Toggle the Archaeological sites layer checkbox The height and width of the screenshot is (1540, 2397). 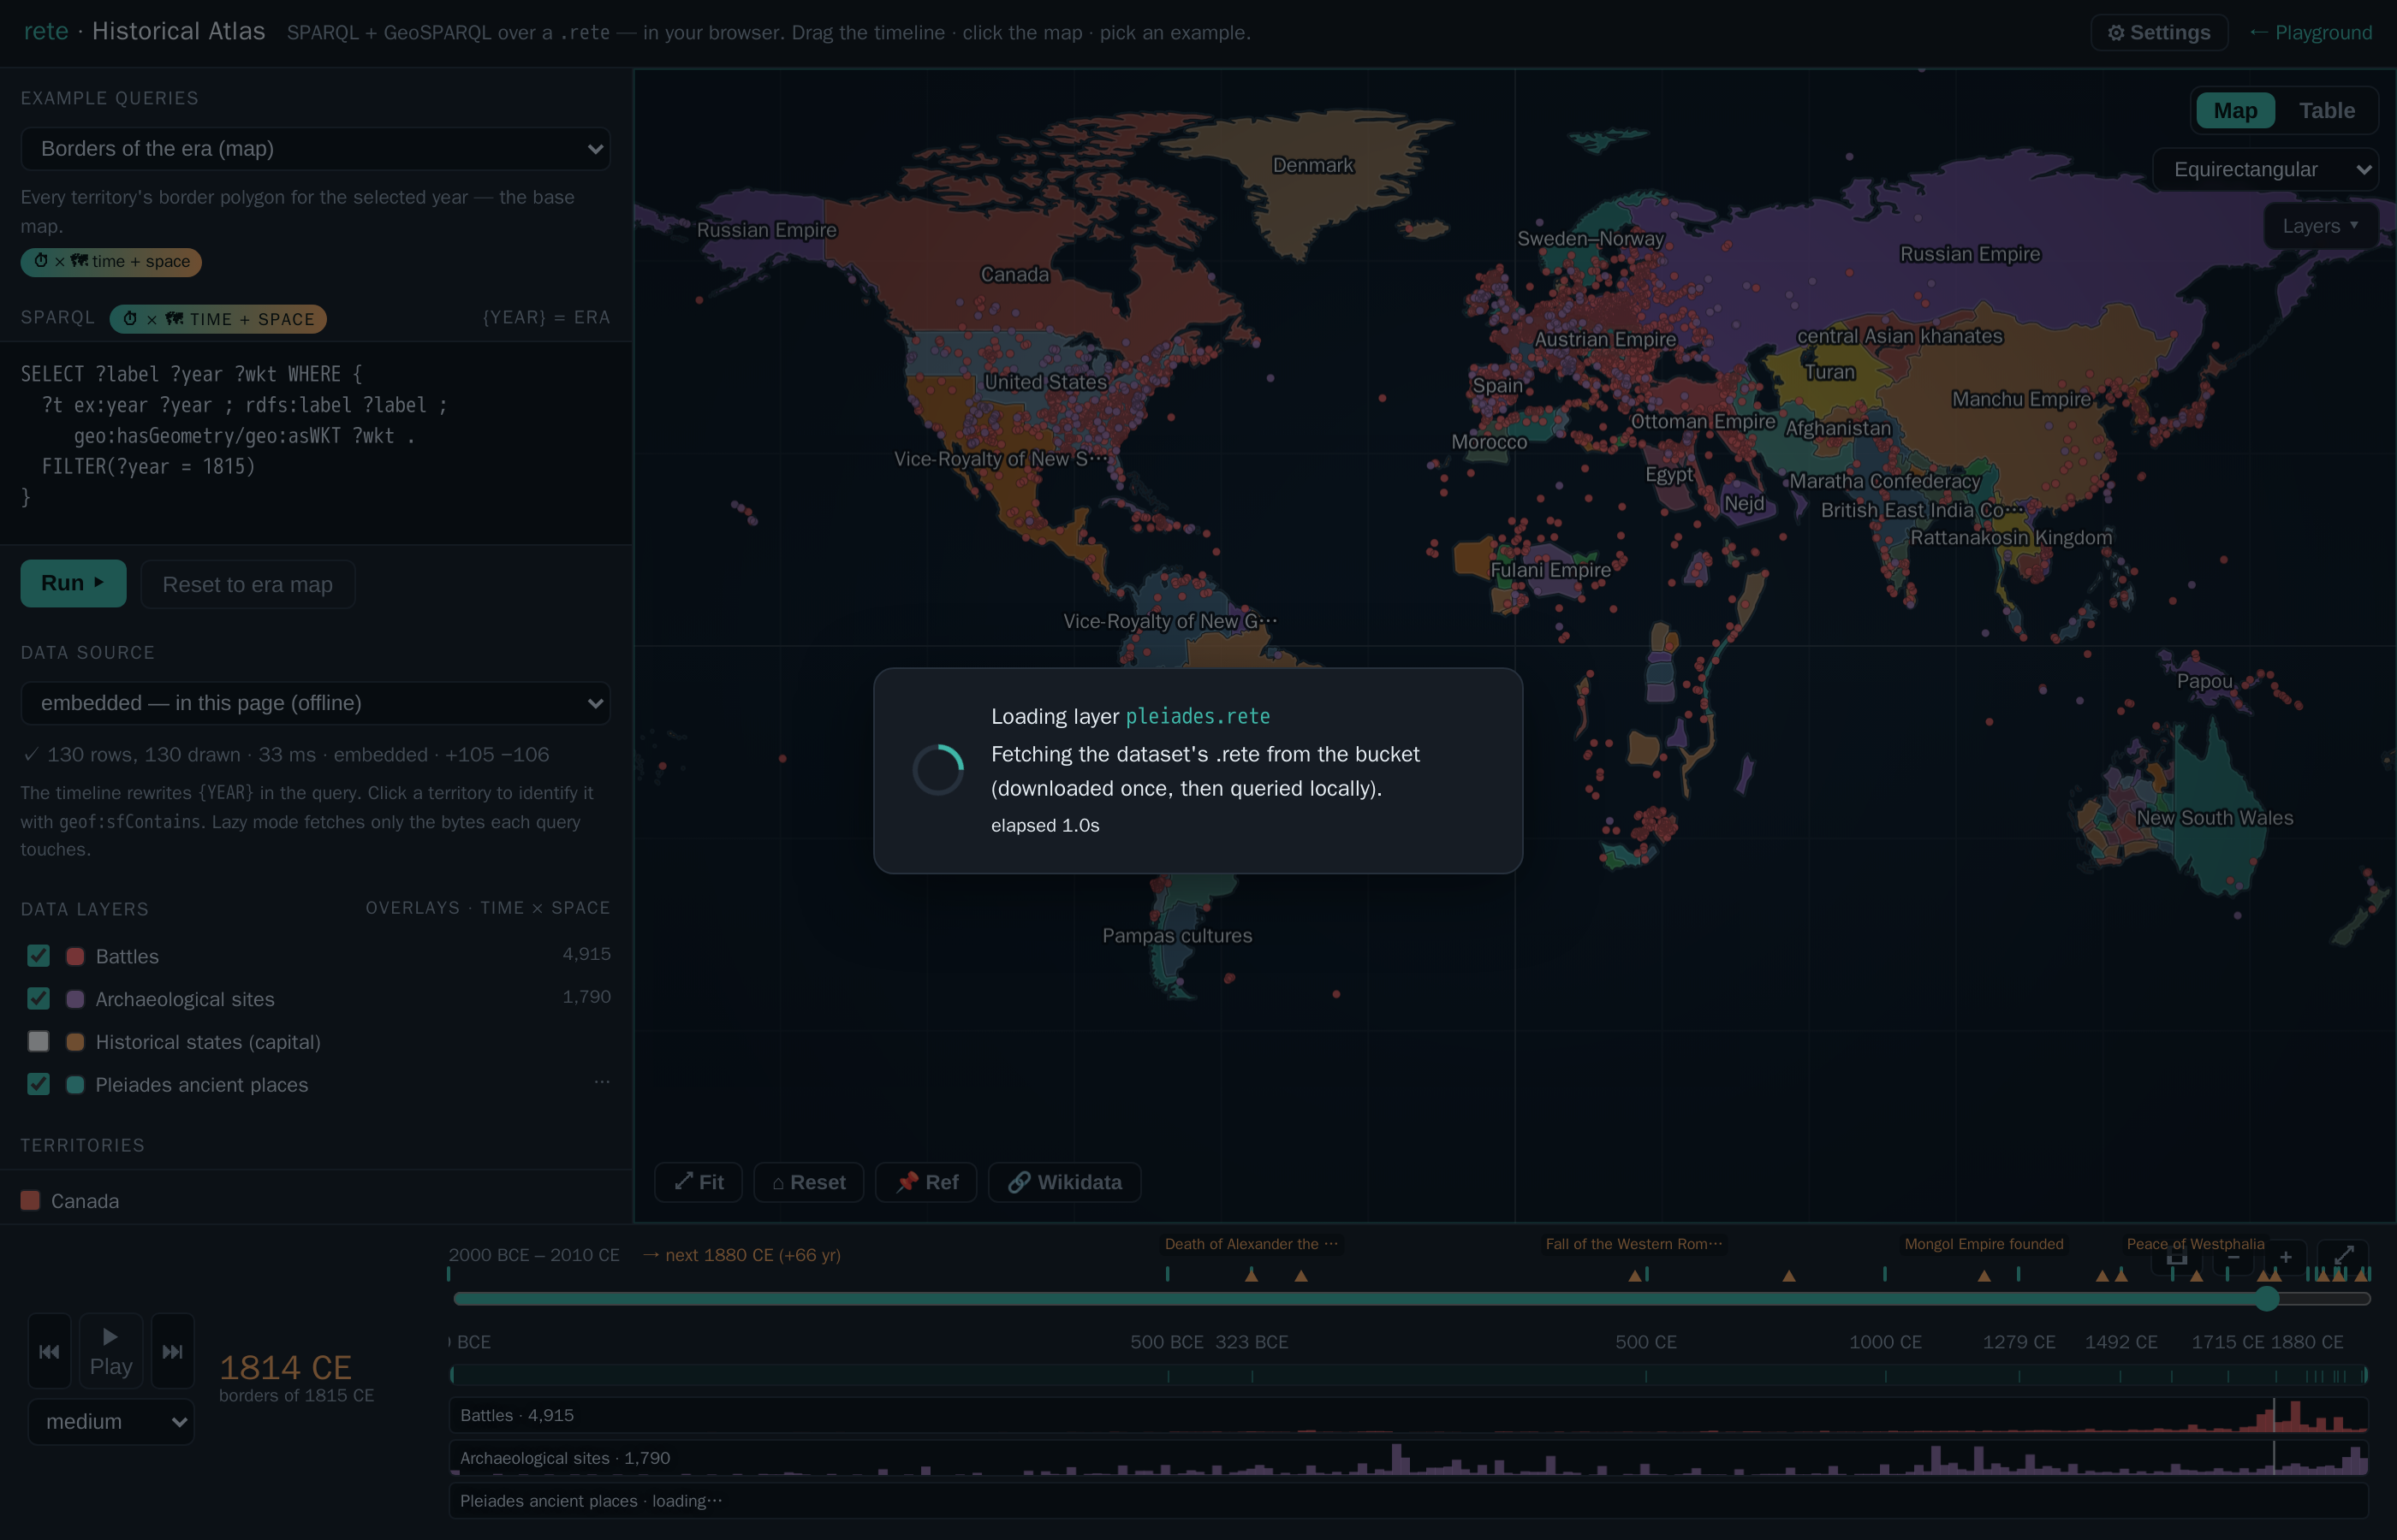pyautogui.click(x=38, y=998)
